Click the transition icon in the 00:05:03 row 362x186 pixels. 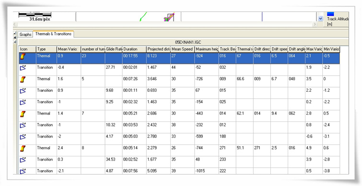click(x=23, y=137)
